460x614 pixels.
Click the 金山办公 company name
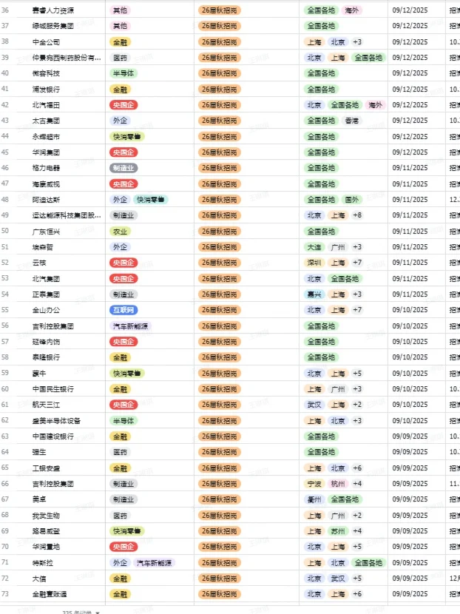point(46,310)
